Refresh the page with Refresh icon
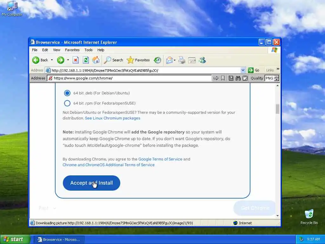Image resolution: width=325 pixels, height=244 pixels. pos(86,60)
